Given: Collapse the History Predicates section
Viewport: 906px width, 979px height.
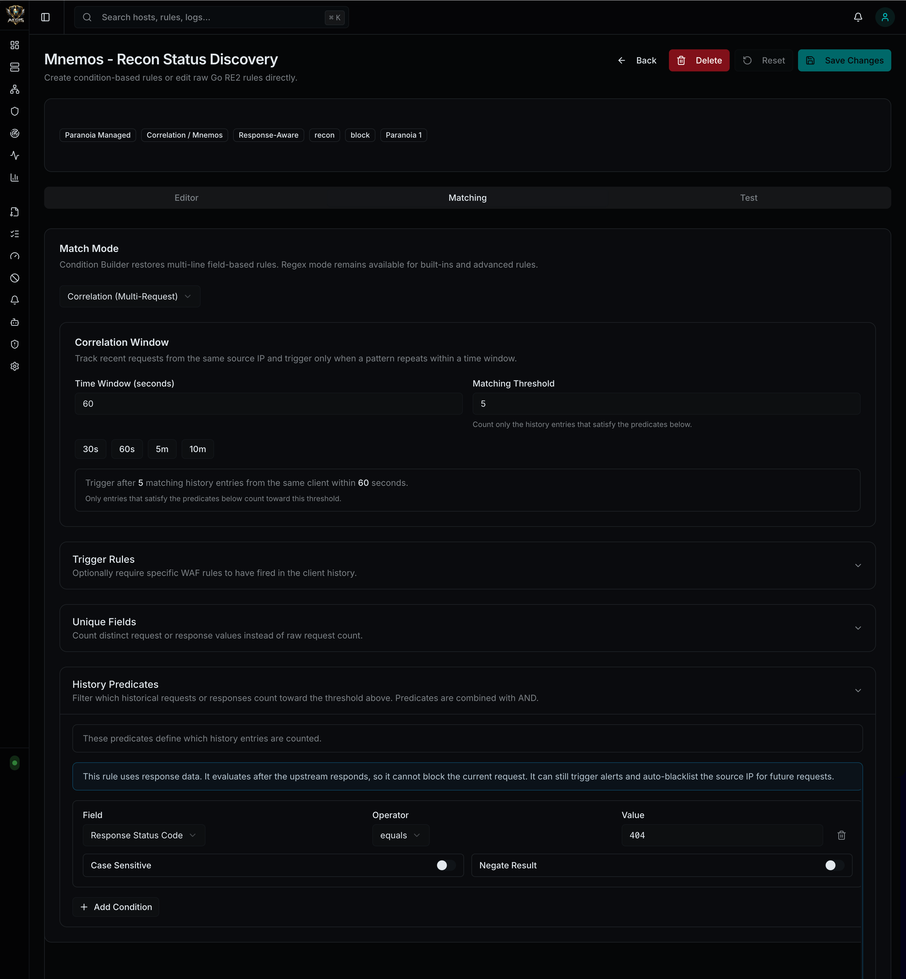Looking at the screenshot, I should click(467, 690).
